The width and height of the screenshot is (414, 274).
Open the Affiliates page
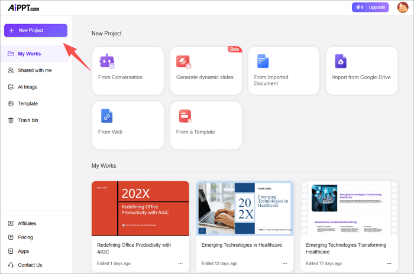click(x=27, y=223)
